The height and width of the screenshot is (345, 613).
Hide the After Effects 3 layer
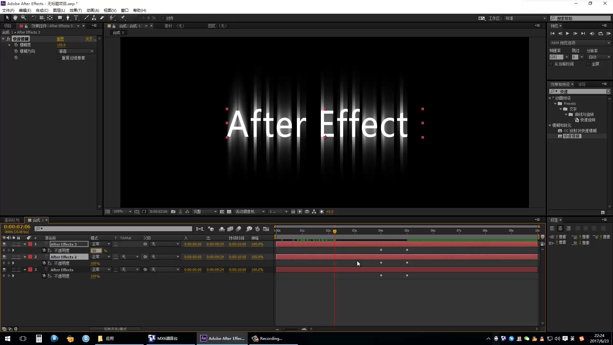point(4,244)
